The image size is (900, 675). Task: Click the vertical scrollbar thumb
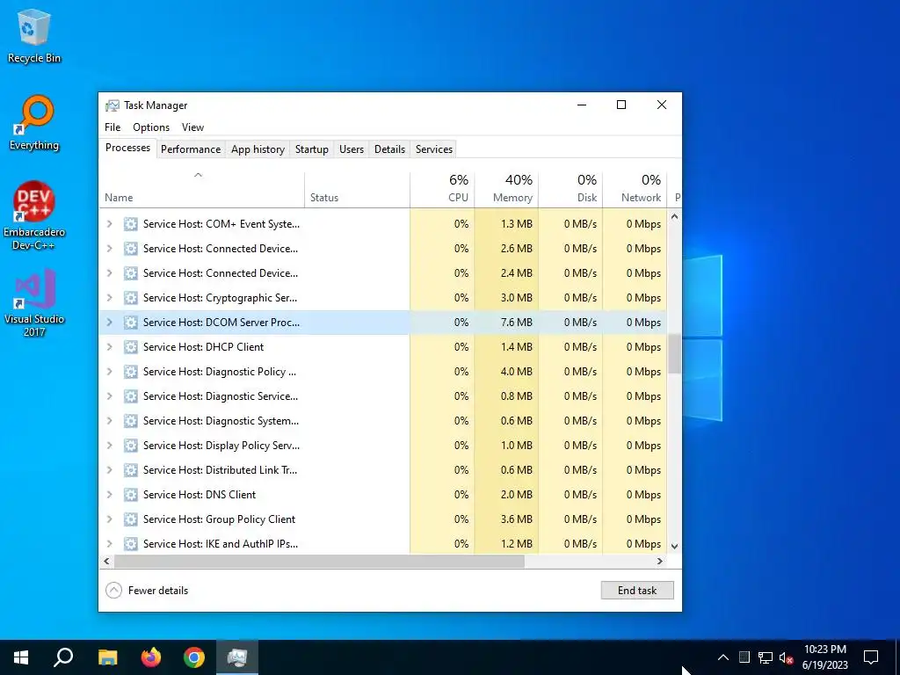point(674,353)
